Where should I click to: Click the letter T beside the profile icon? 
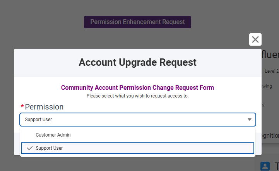tap(276, 166)
